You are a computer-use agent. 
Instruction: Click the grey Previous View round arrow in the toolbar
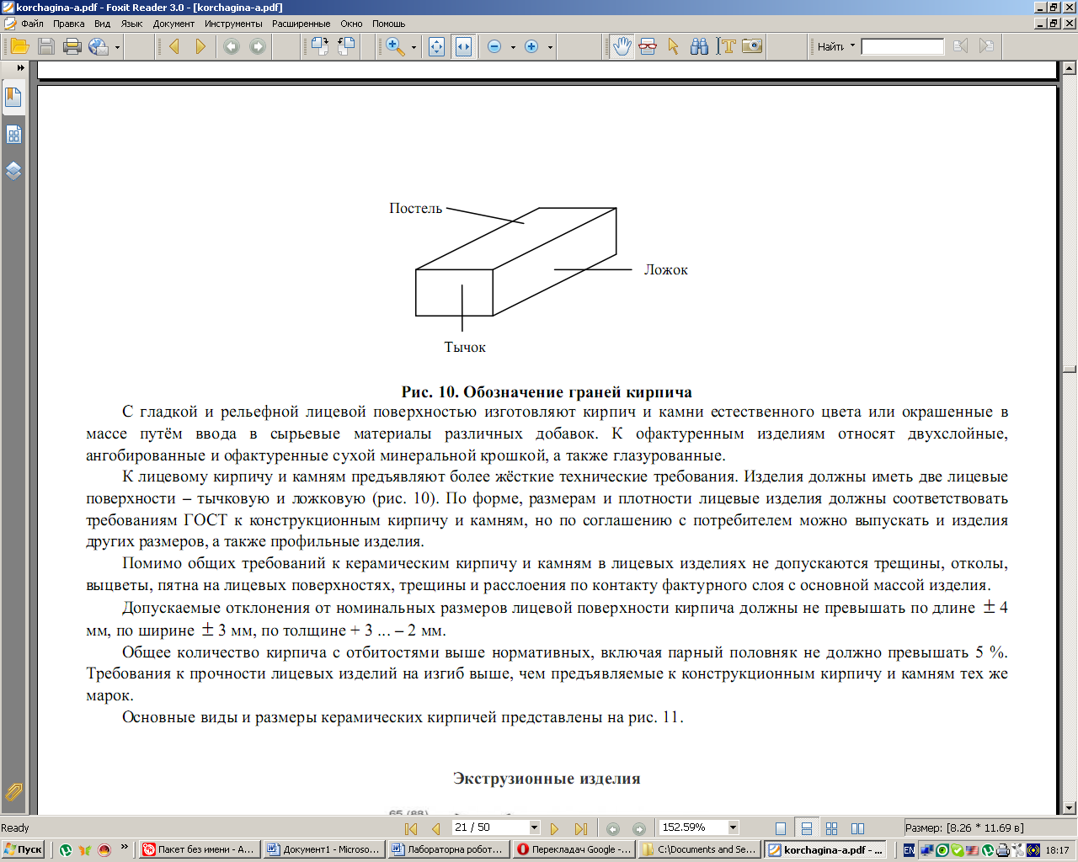[x=232, y=46]
